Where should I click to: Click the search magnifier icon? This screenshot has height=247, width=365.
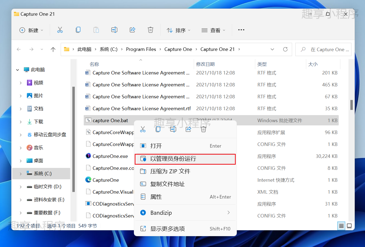(x=303, y=49)
